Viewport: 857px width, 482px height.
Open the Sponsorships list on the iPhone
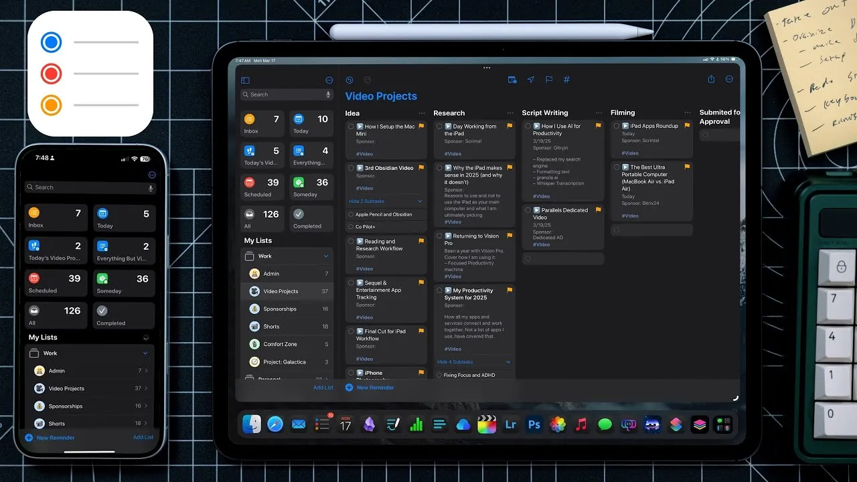pos(90,406)
